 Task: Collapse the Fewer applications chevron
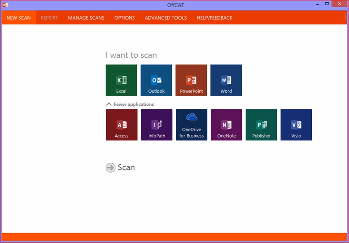[x=109, y=104]
